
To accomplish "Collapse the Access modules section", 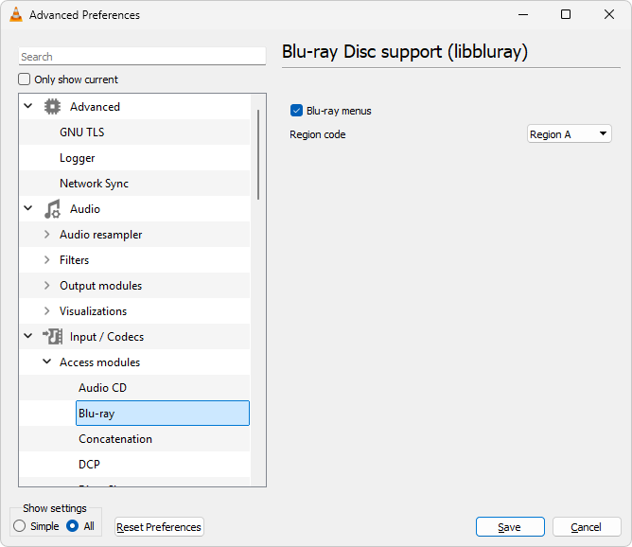I will pyautogui.click(x=47, y=362).
